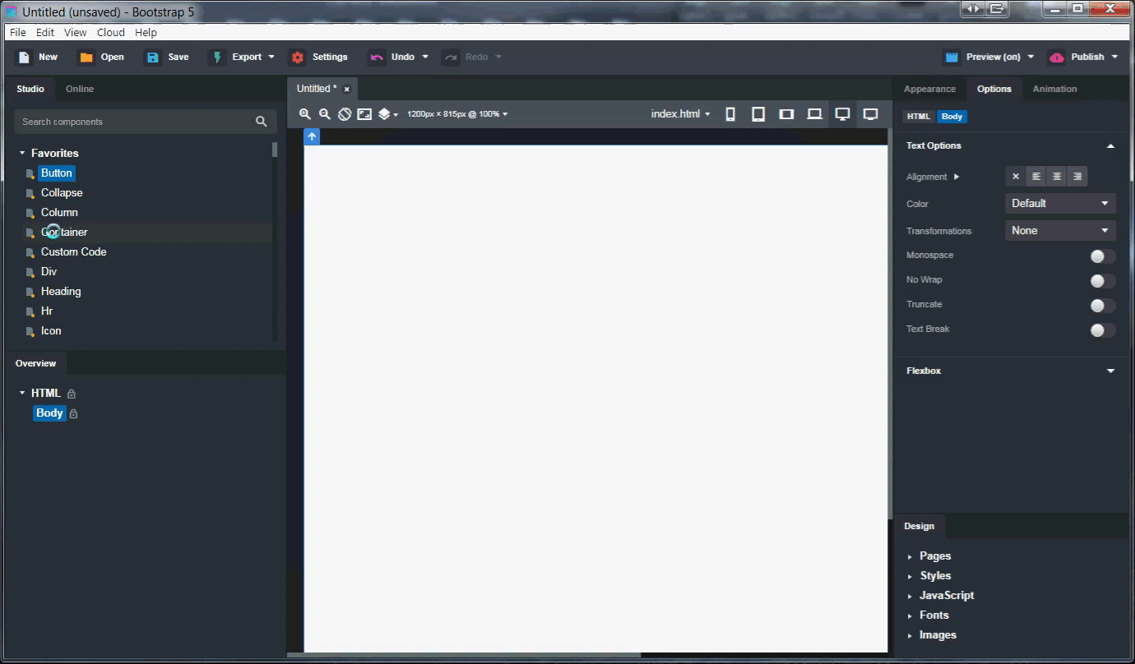The height and width of the screenshot is (664, 1135).
Task: Collapse the Favorites group
Action: click(x=22, y=154)
